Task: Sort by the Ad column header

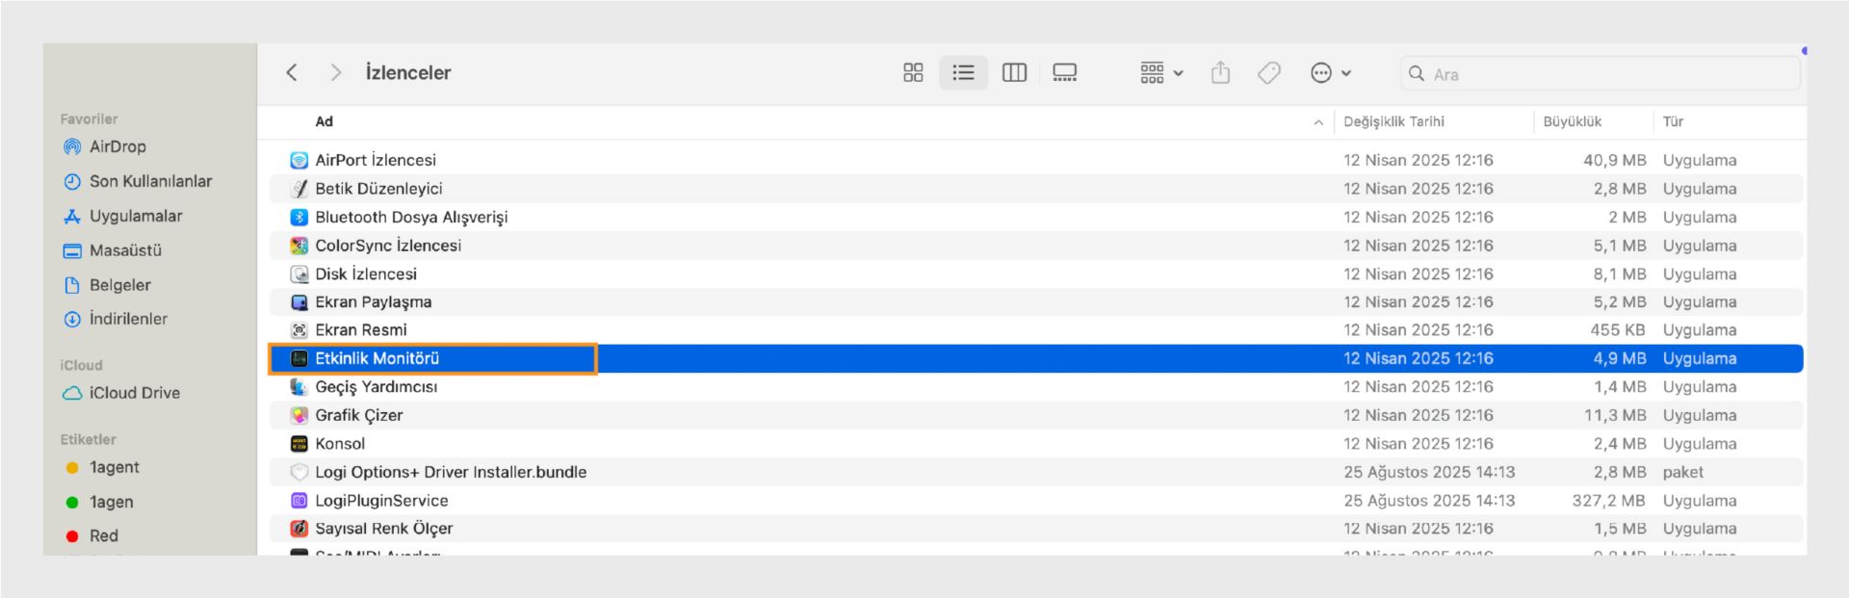Action: pyautogui.click(x=325, y=122)
